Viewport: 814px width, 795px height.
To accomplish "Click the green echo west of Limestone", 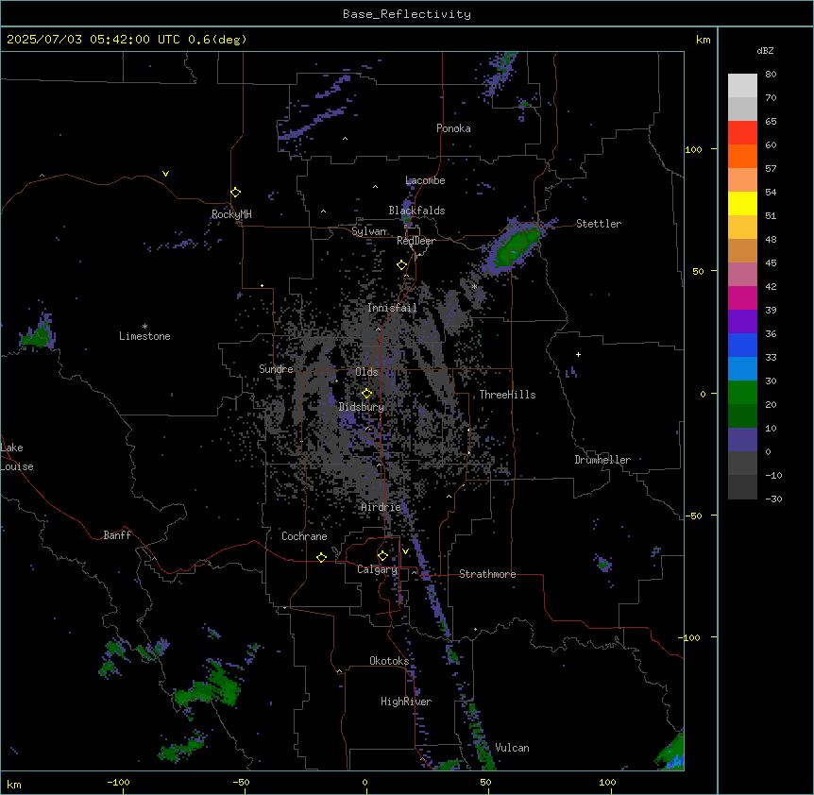I will click(38, 333).
